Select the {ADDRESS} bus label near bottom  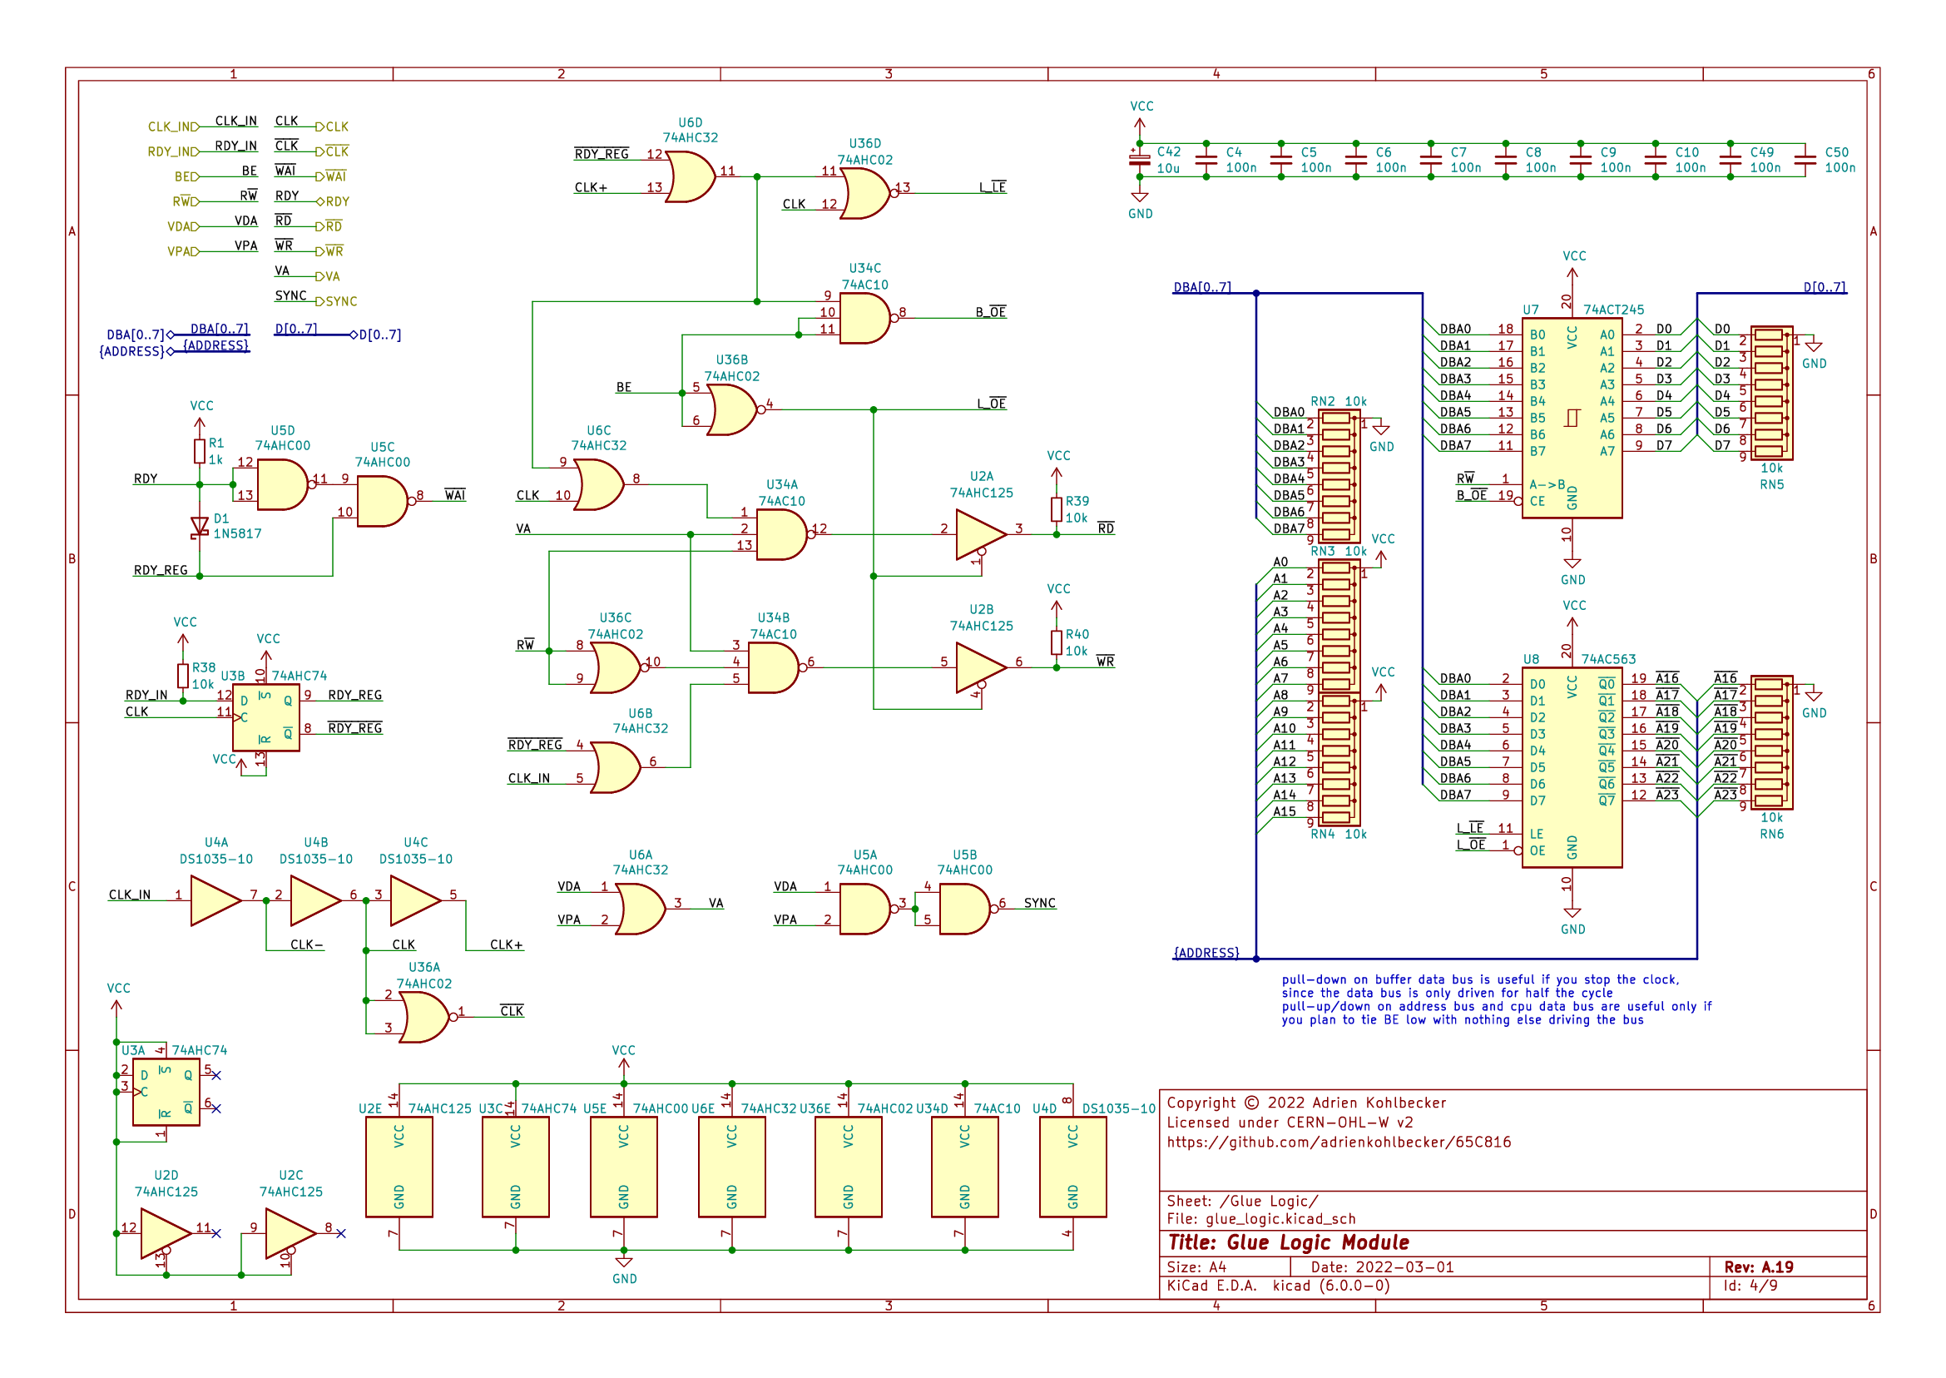click(1206, 952)
